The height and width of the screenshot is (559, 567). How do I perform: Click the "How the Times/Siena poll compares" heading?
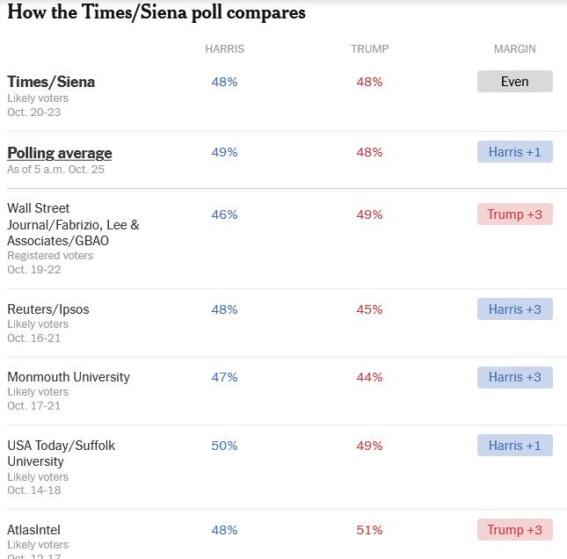point(156,12)
